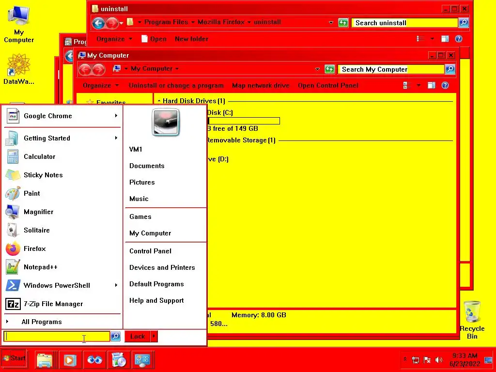Expand Google Chrome jump list arrow
The height and width of the screenshot is (372, 496).
(116, 116)
